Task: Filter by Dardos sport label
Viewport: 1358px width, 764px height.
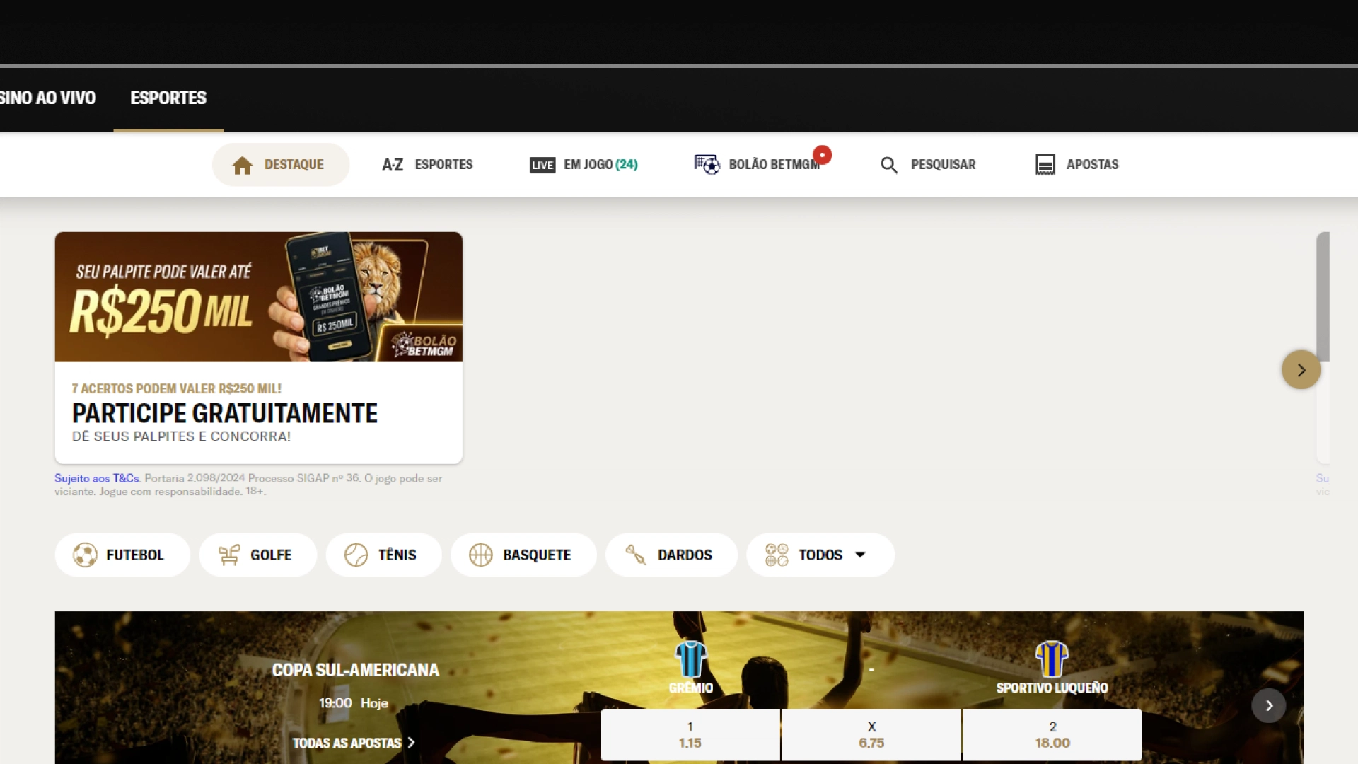Action: (685, 555)
